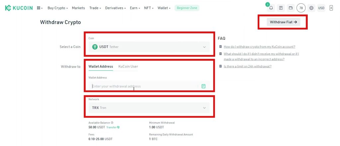Image resolution: width=340 pixels, height=146 pixels.
Task: Open FAQ on how to withdraw crypto
Action: [x=259, y=46]
